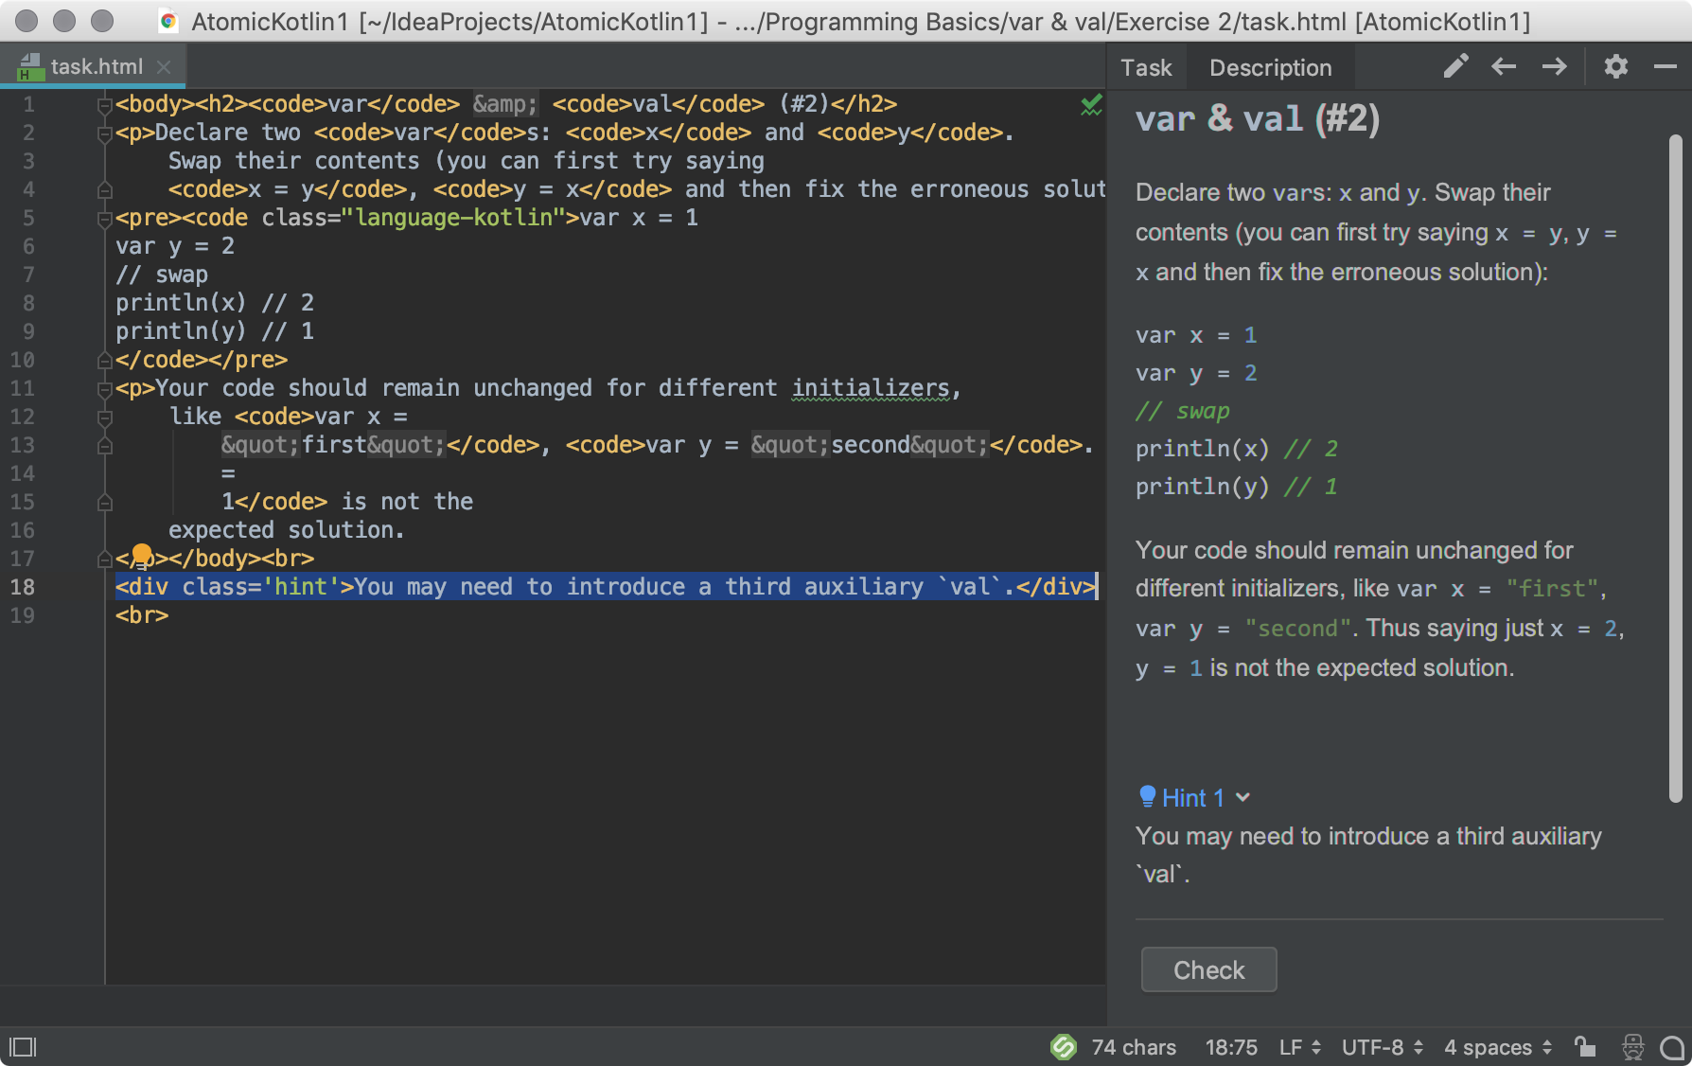This screenshot has height=1066, width=1692.
Task: Click the macOS green zoom window button
Action: click(x=101, y=21)
